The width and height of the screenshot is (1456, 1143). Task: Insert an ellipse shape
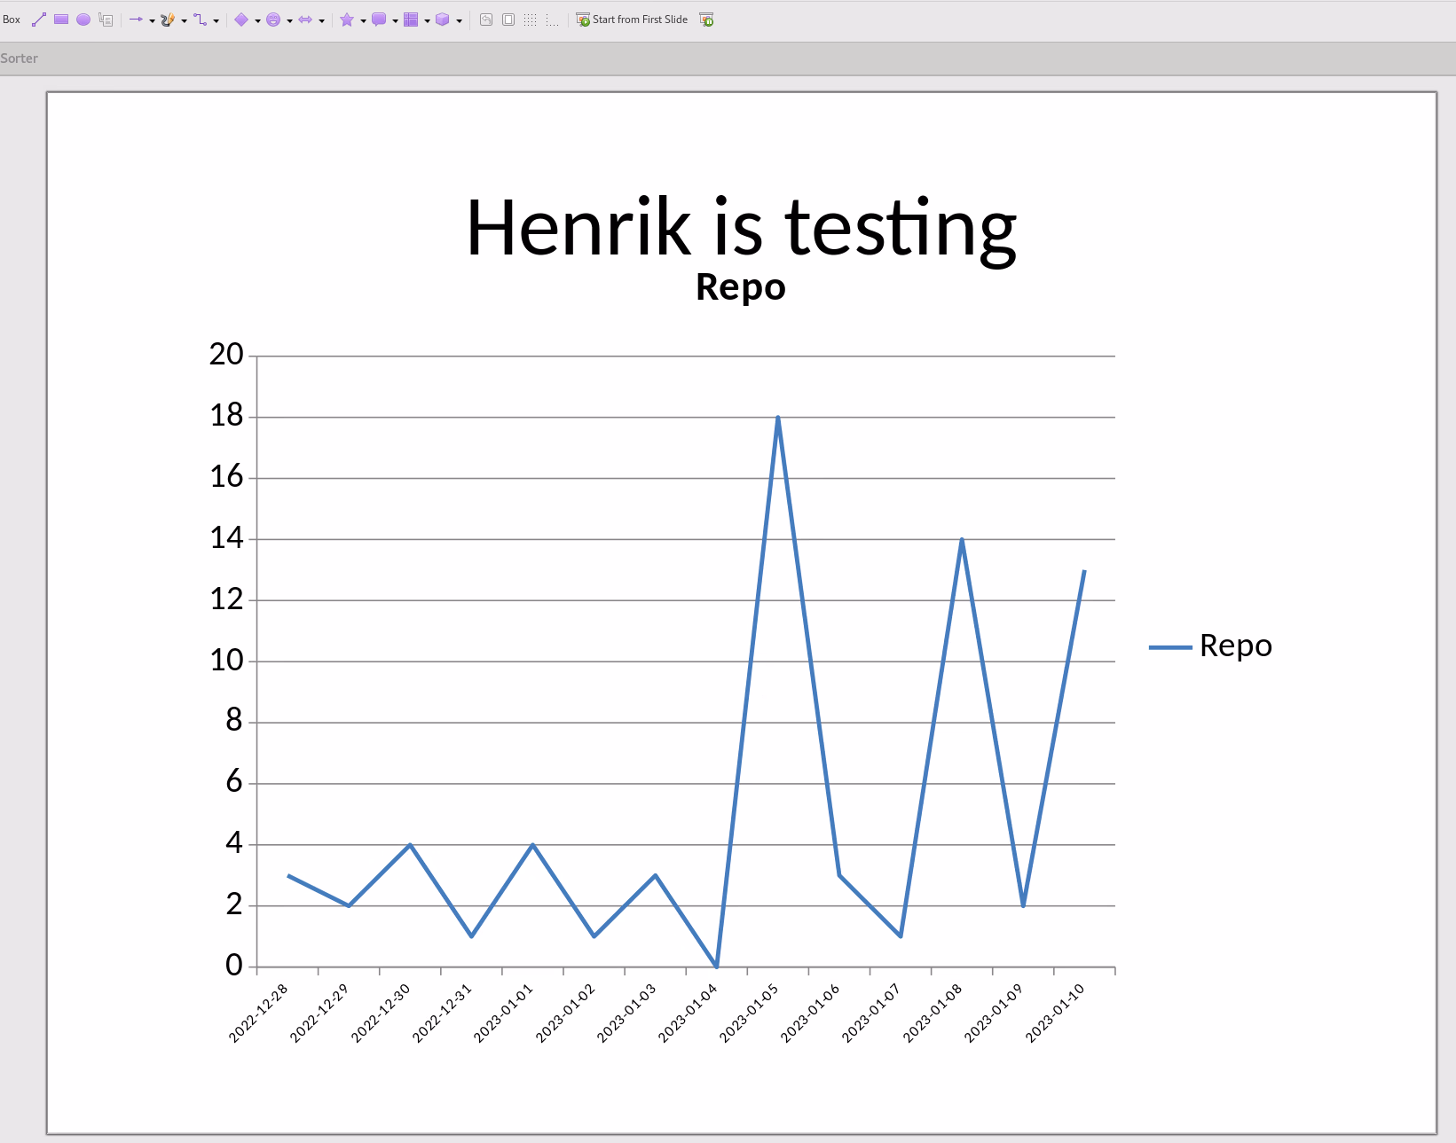pos(83,19)
